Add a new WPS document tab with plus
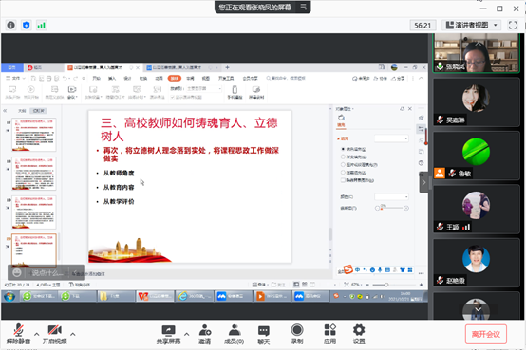 [x=227, y=67]
